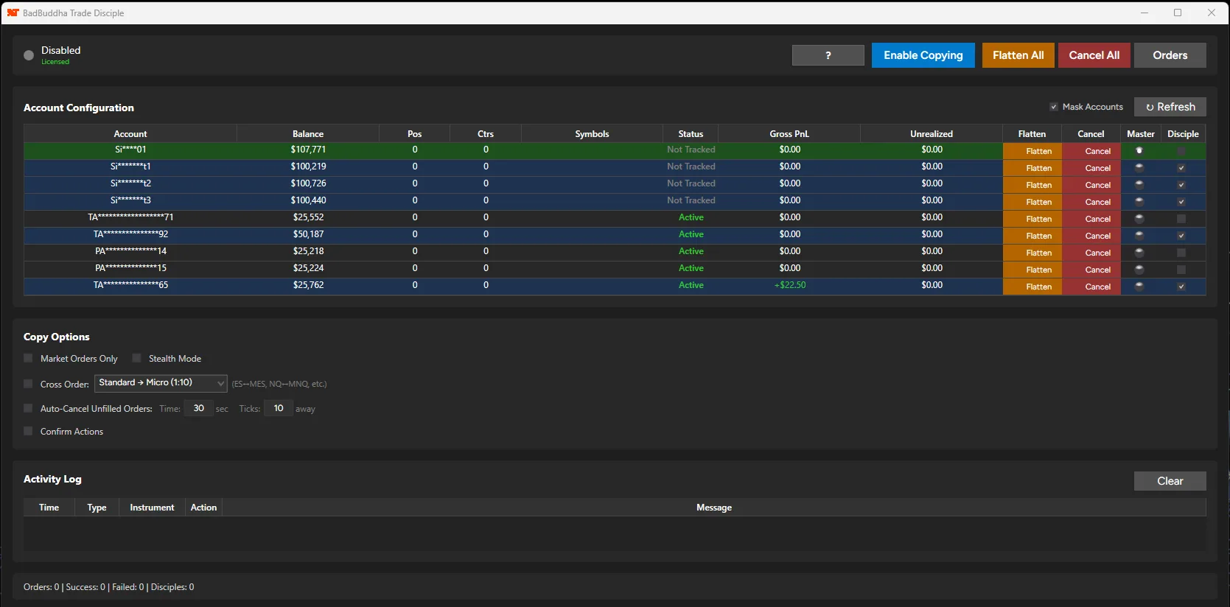Image resolution: width=1230 pixels, height=607 pixels.
Task: Open the Cross Order Standard to Micro dropdown
Action: 161,383
